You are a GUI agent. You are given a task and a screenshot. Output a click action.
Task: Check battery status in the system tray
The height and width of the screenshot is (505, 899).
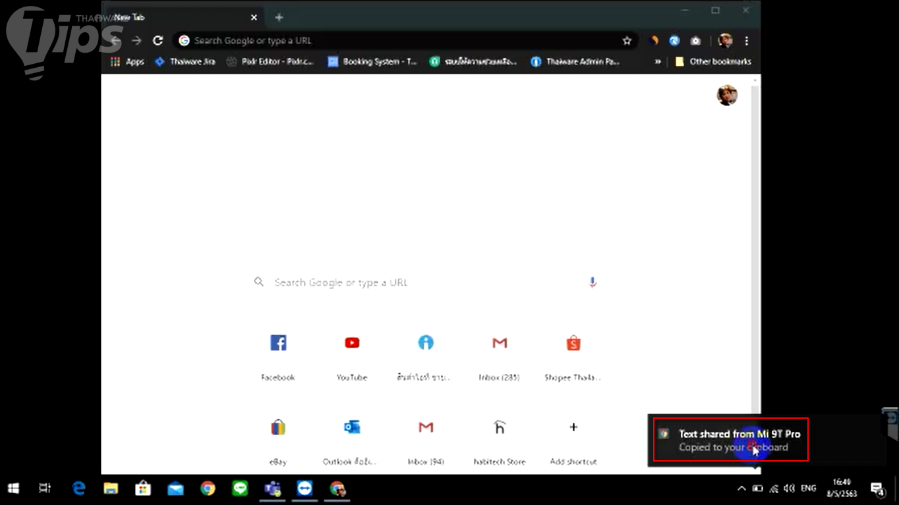coord(758,489)
